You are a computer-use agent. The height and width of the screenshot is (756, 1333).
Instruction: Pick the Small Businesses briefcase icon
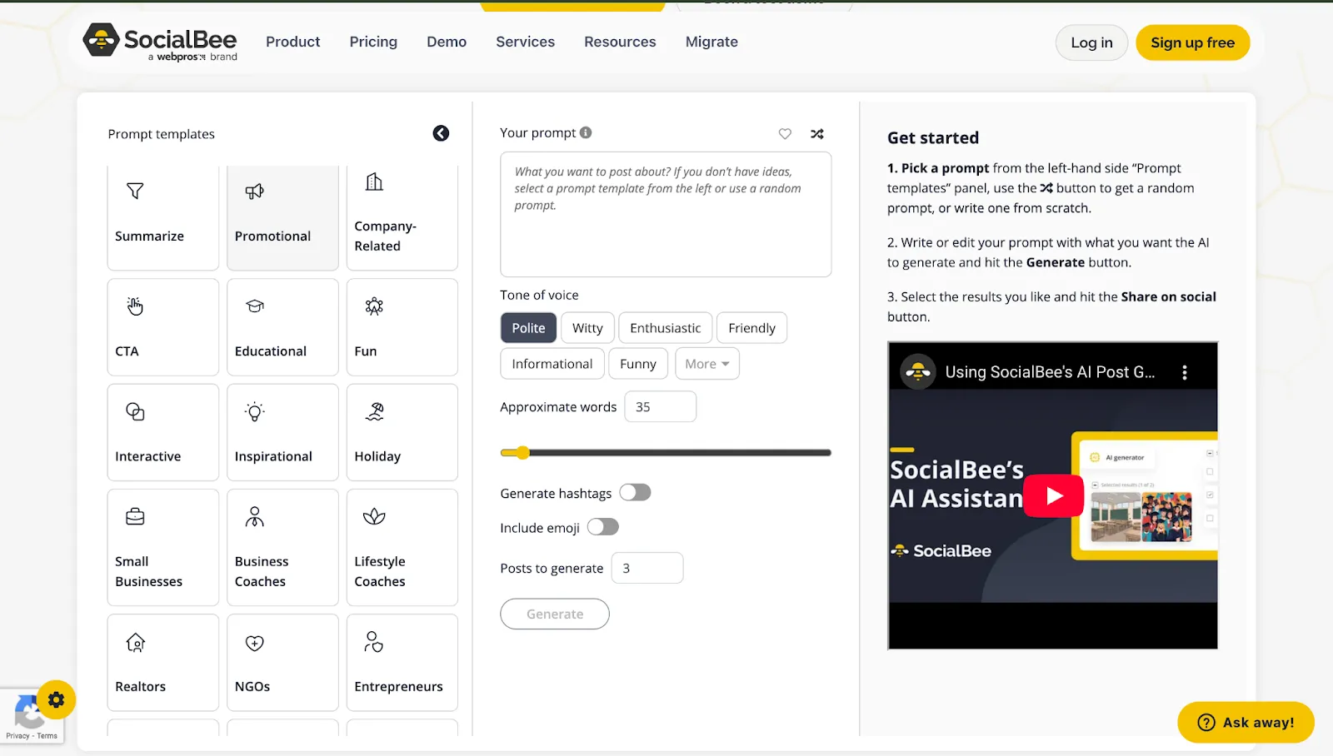135,517
